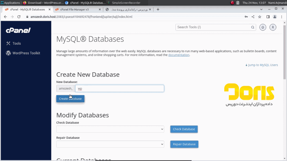287x161 pixels.
Task: Click the page vertical scrollbar
Action: pos(284,52)
